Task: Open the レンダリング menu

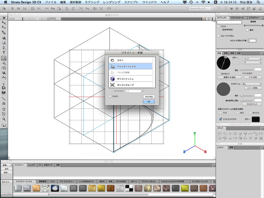Action: 112,2
